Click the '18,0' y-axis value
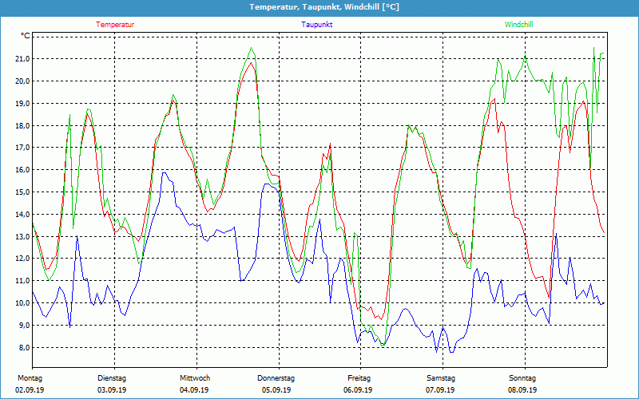 point(22,125)
